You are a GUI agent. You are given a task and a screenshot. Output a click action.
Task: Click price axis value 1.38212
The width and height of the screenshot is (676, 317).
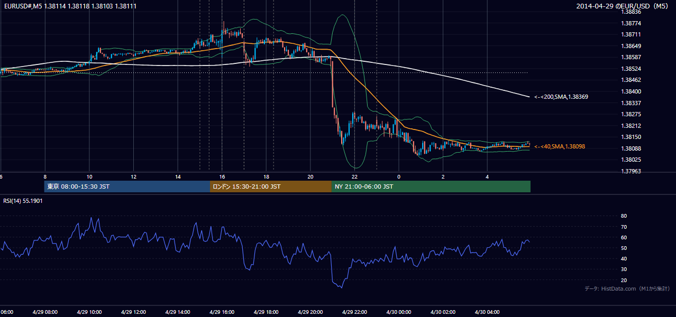click(631, 126)
